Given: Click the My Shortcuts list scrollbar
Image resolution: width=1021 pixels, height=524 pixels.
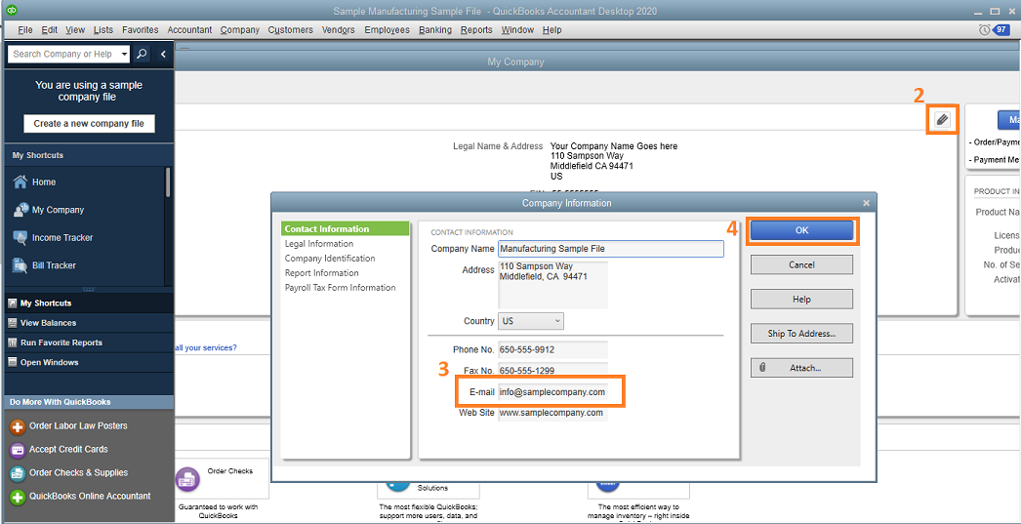Looking at the screenshot, I should [x=168, y=182].
